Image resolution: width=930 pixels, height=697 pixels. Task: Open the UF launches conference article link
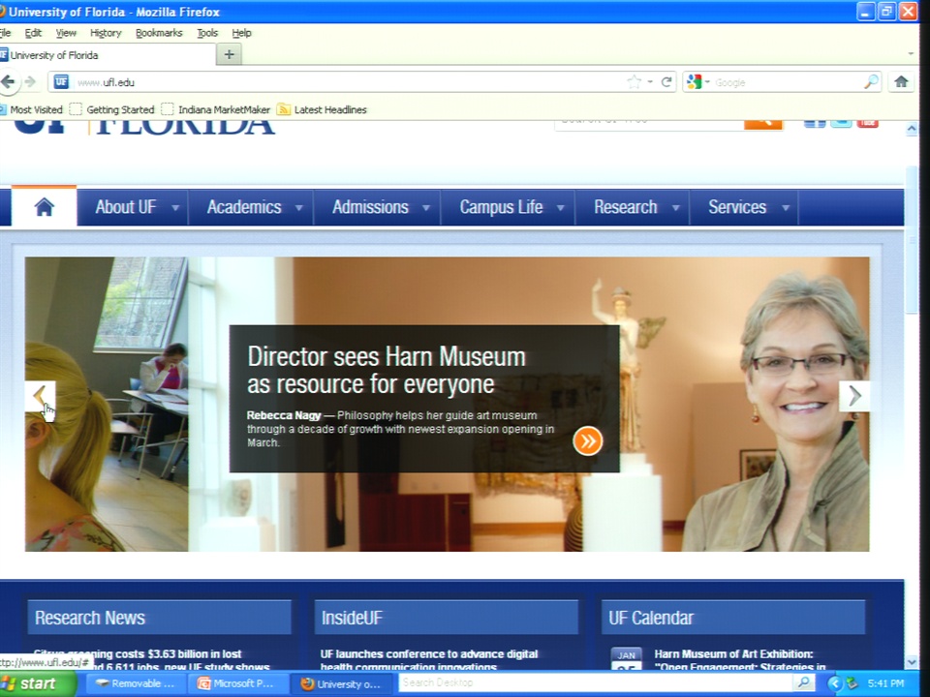(429, 660)
